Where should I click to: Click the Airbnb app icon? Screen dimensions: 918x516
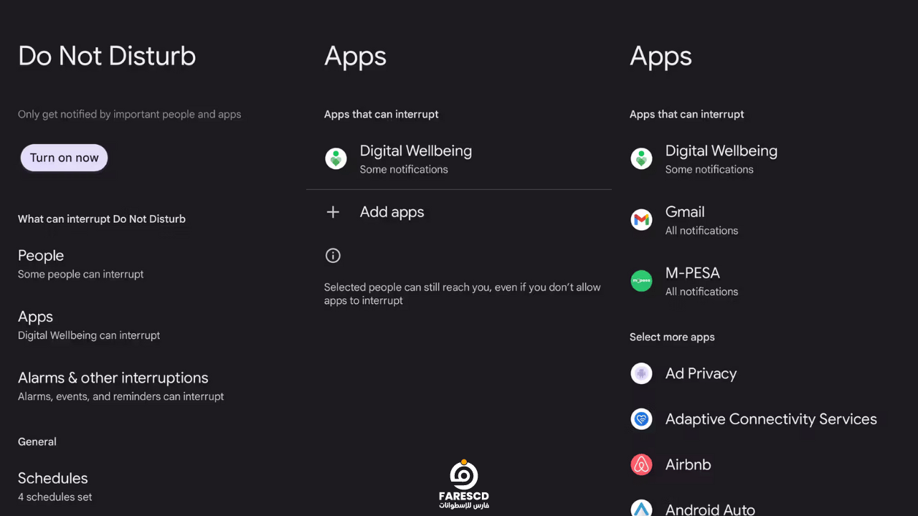pos(641,464)
